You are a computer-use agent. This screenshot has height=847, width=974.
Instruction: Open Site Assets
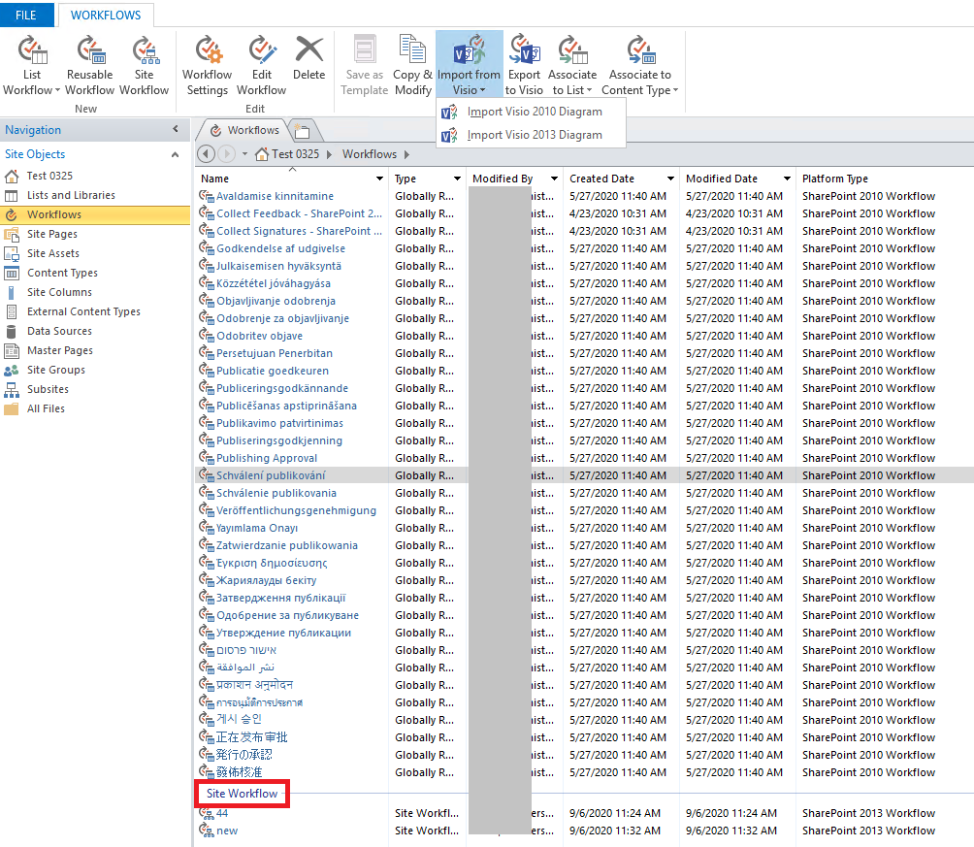[x=52, y=253]
